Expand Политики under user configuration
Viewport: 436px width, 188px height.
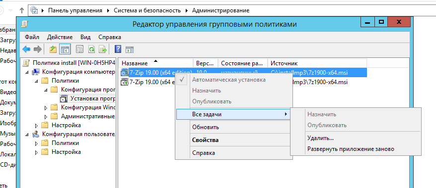36,143
